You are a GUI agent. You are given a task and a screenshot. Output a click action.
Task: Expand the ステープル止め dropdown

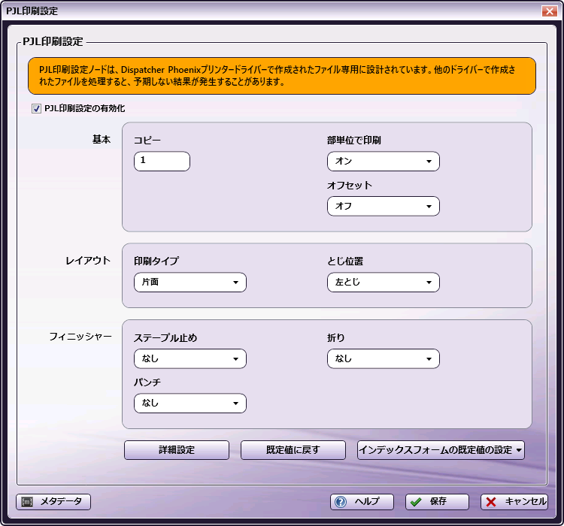(190, 358)
